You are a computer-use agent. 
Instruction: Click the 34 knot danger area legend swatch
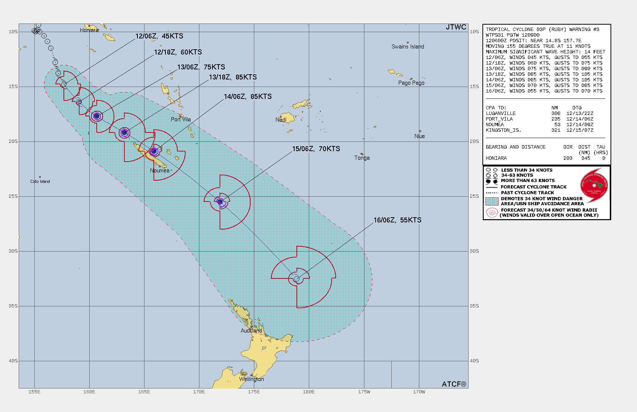492,201
